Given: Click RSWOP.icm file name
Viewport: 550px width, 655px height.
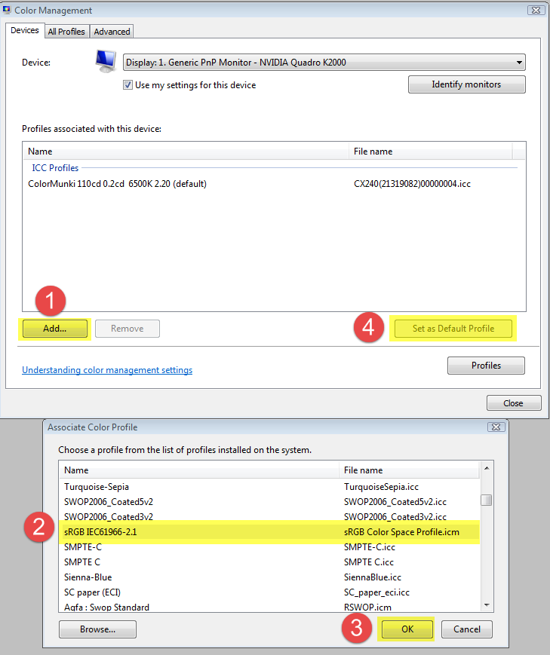Looking at the screenshot, I should [x=367, y=607].
